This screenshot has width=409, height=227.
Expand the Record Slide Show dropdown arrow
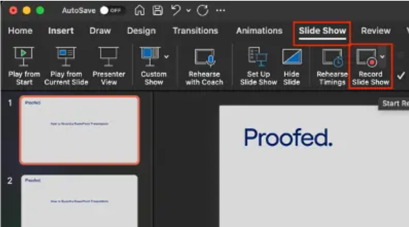pos(382,57)
